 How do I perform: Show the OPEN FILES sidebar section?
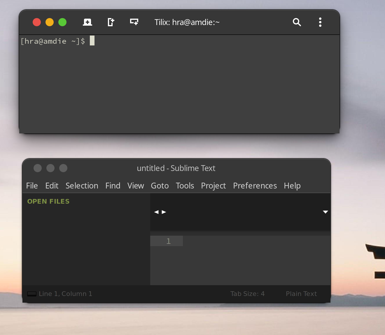[x=48, y=201]
